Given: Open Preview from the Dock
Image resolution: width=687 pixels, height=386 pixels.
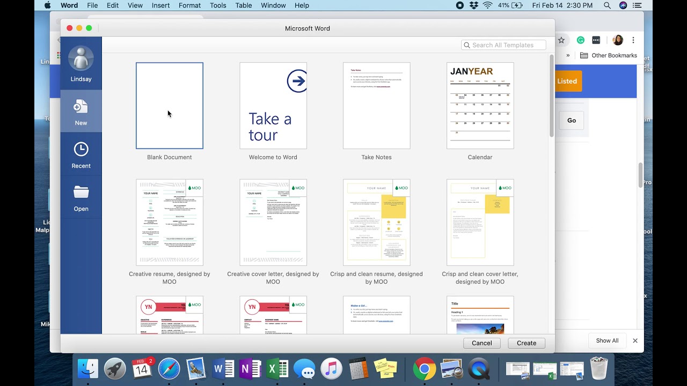Looking at the screenshot, I should pyautogui.click(x=451, y=369).
